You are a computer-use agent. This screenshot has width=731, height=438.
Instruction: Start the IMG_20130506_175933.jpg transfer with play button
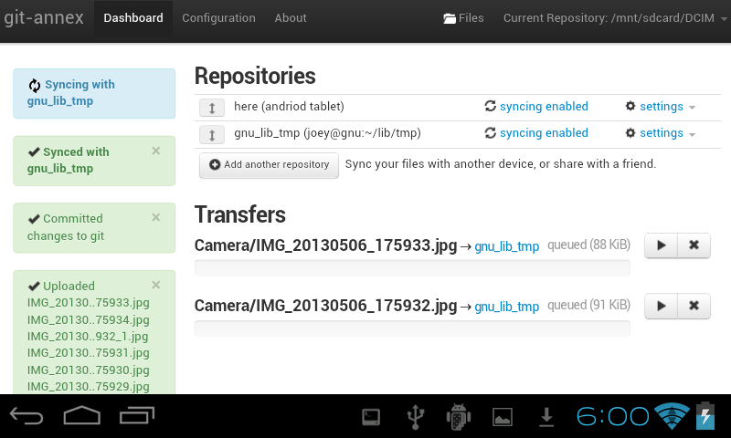[661, 245]
